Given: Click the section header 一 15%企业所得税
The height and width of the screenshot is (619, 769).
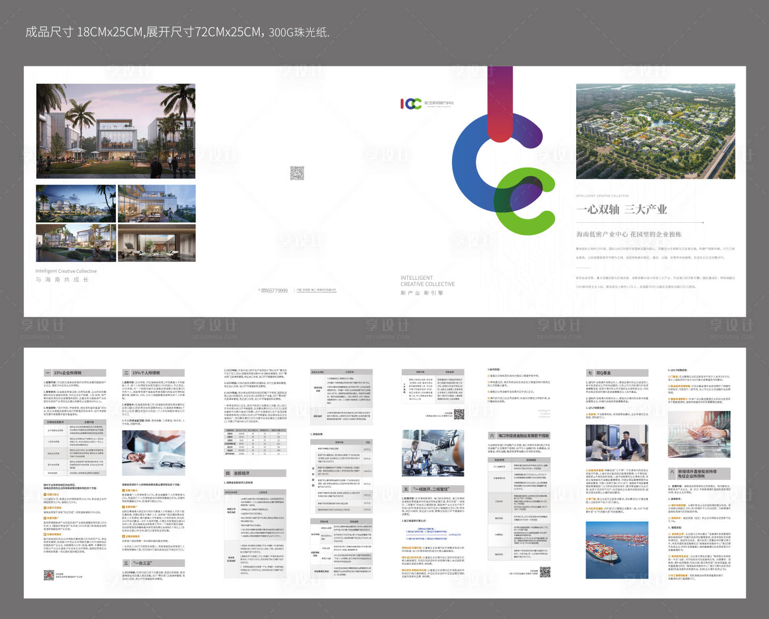Looking at the screenshot, I should (75, 372).
